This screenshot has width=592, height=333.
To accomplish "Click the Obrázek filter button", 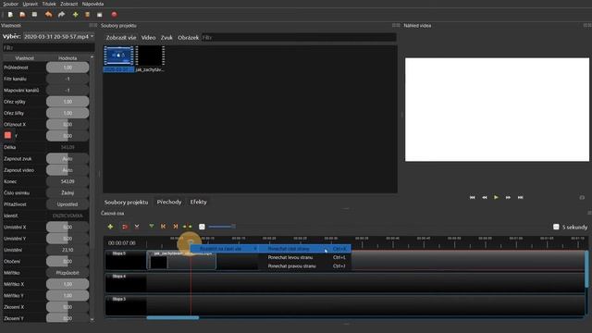I will (x=188, y=37).
